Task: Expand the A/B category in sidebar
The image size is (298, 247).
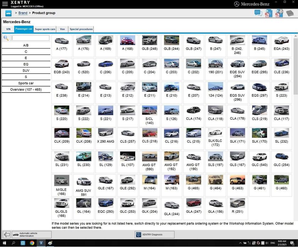Action: pyautogui.click(x=26, y=45)
